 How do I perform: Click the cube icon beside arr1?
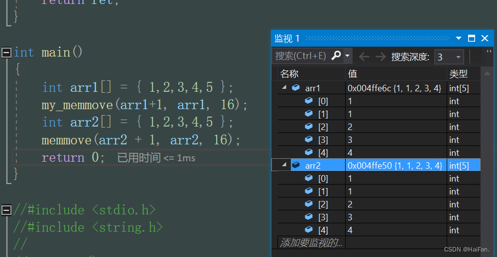[x=296, y=88]
